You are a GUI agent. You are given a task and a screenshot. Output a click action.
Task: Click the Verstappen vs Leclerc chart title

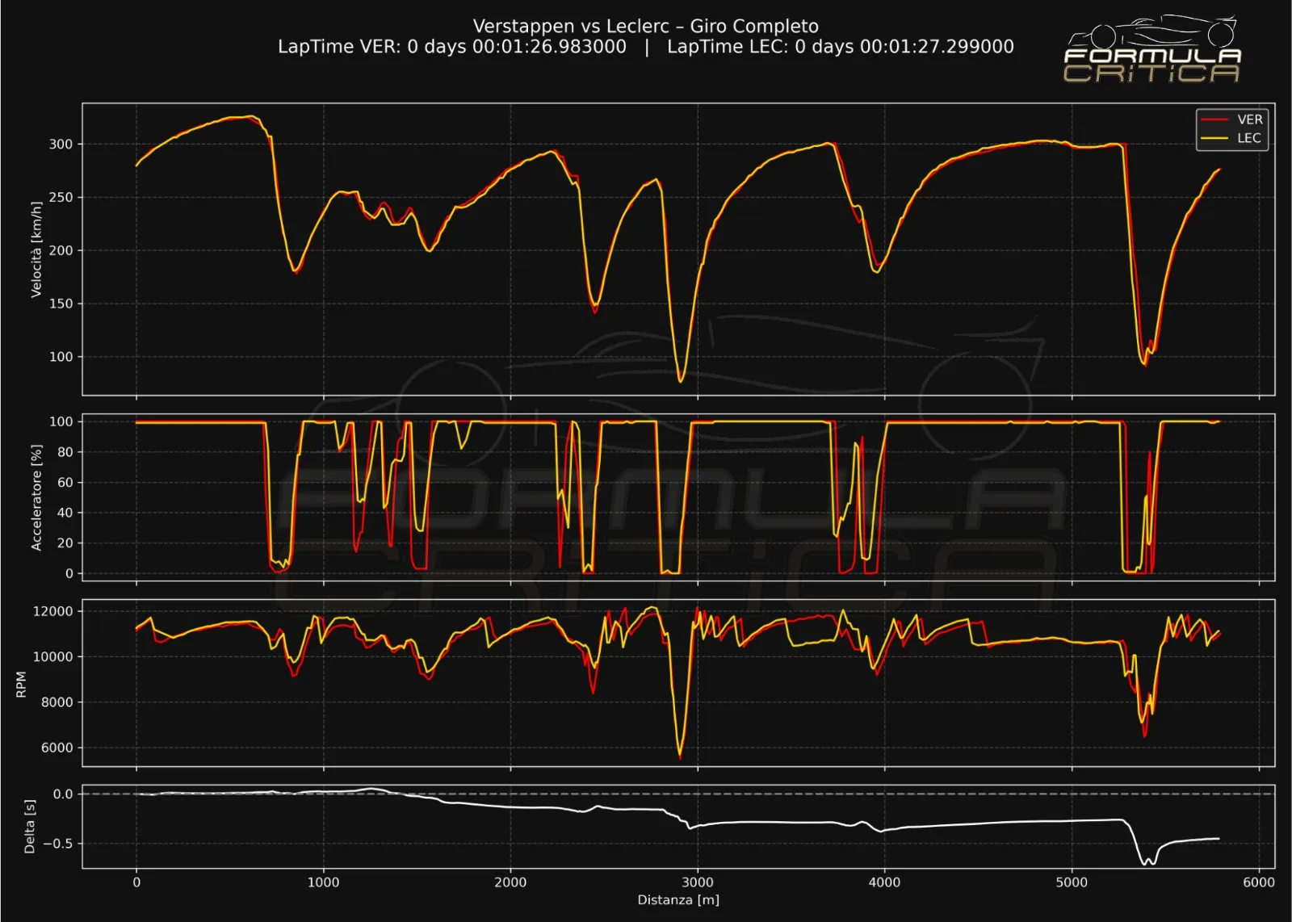[x=645, y=26]
